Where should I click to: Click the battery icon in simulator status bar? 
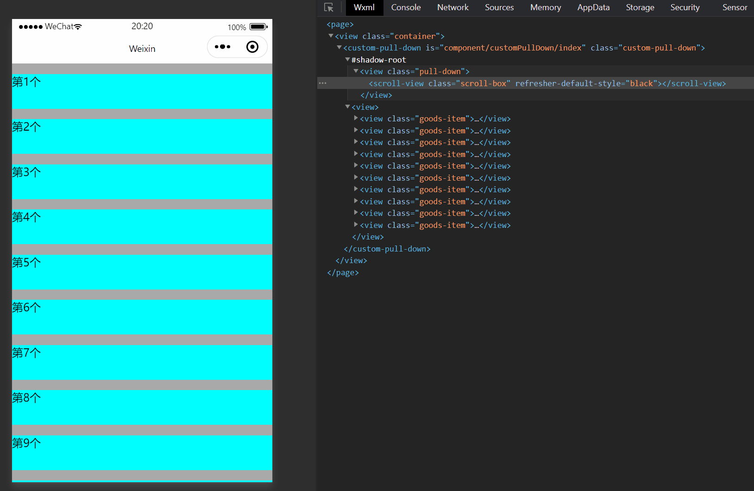click(x=258, y=27)
